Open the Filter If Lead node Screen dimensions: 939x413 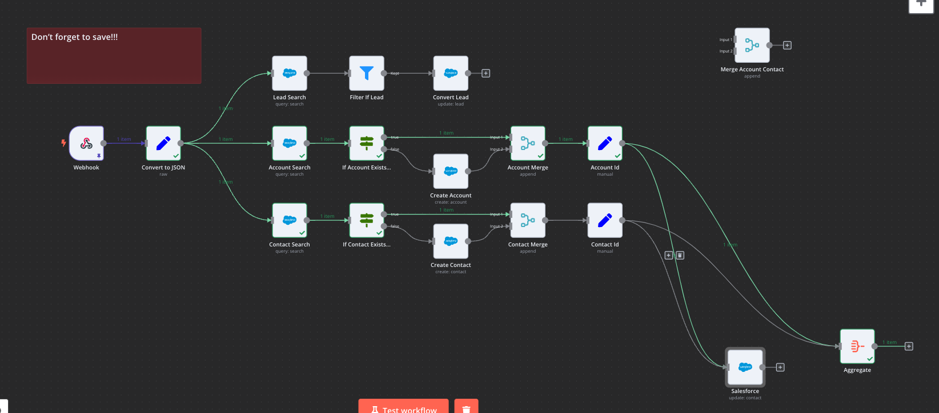pos(367,73)
